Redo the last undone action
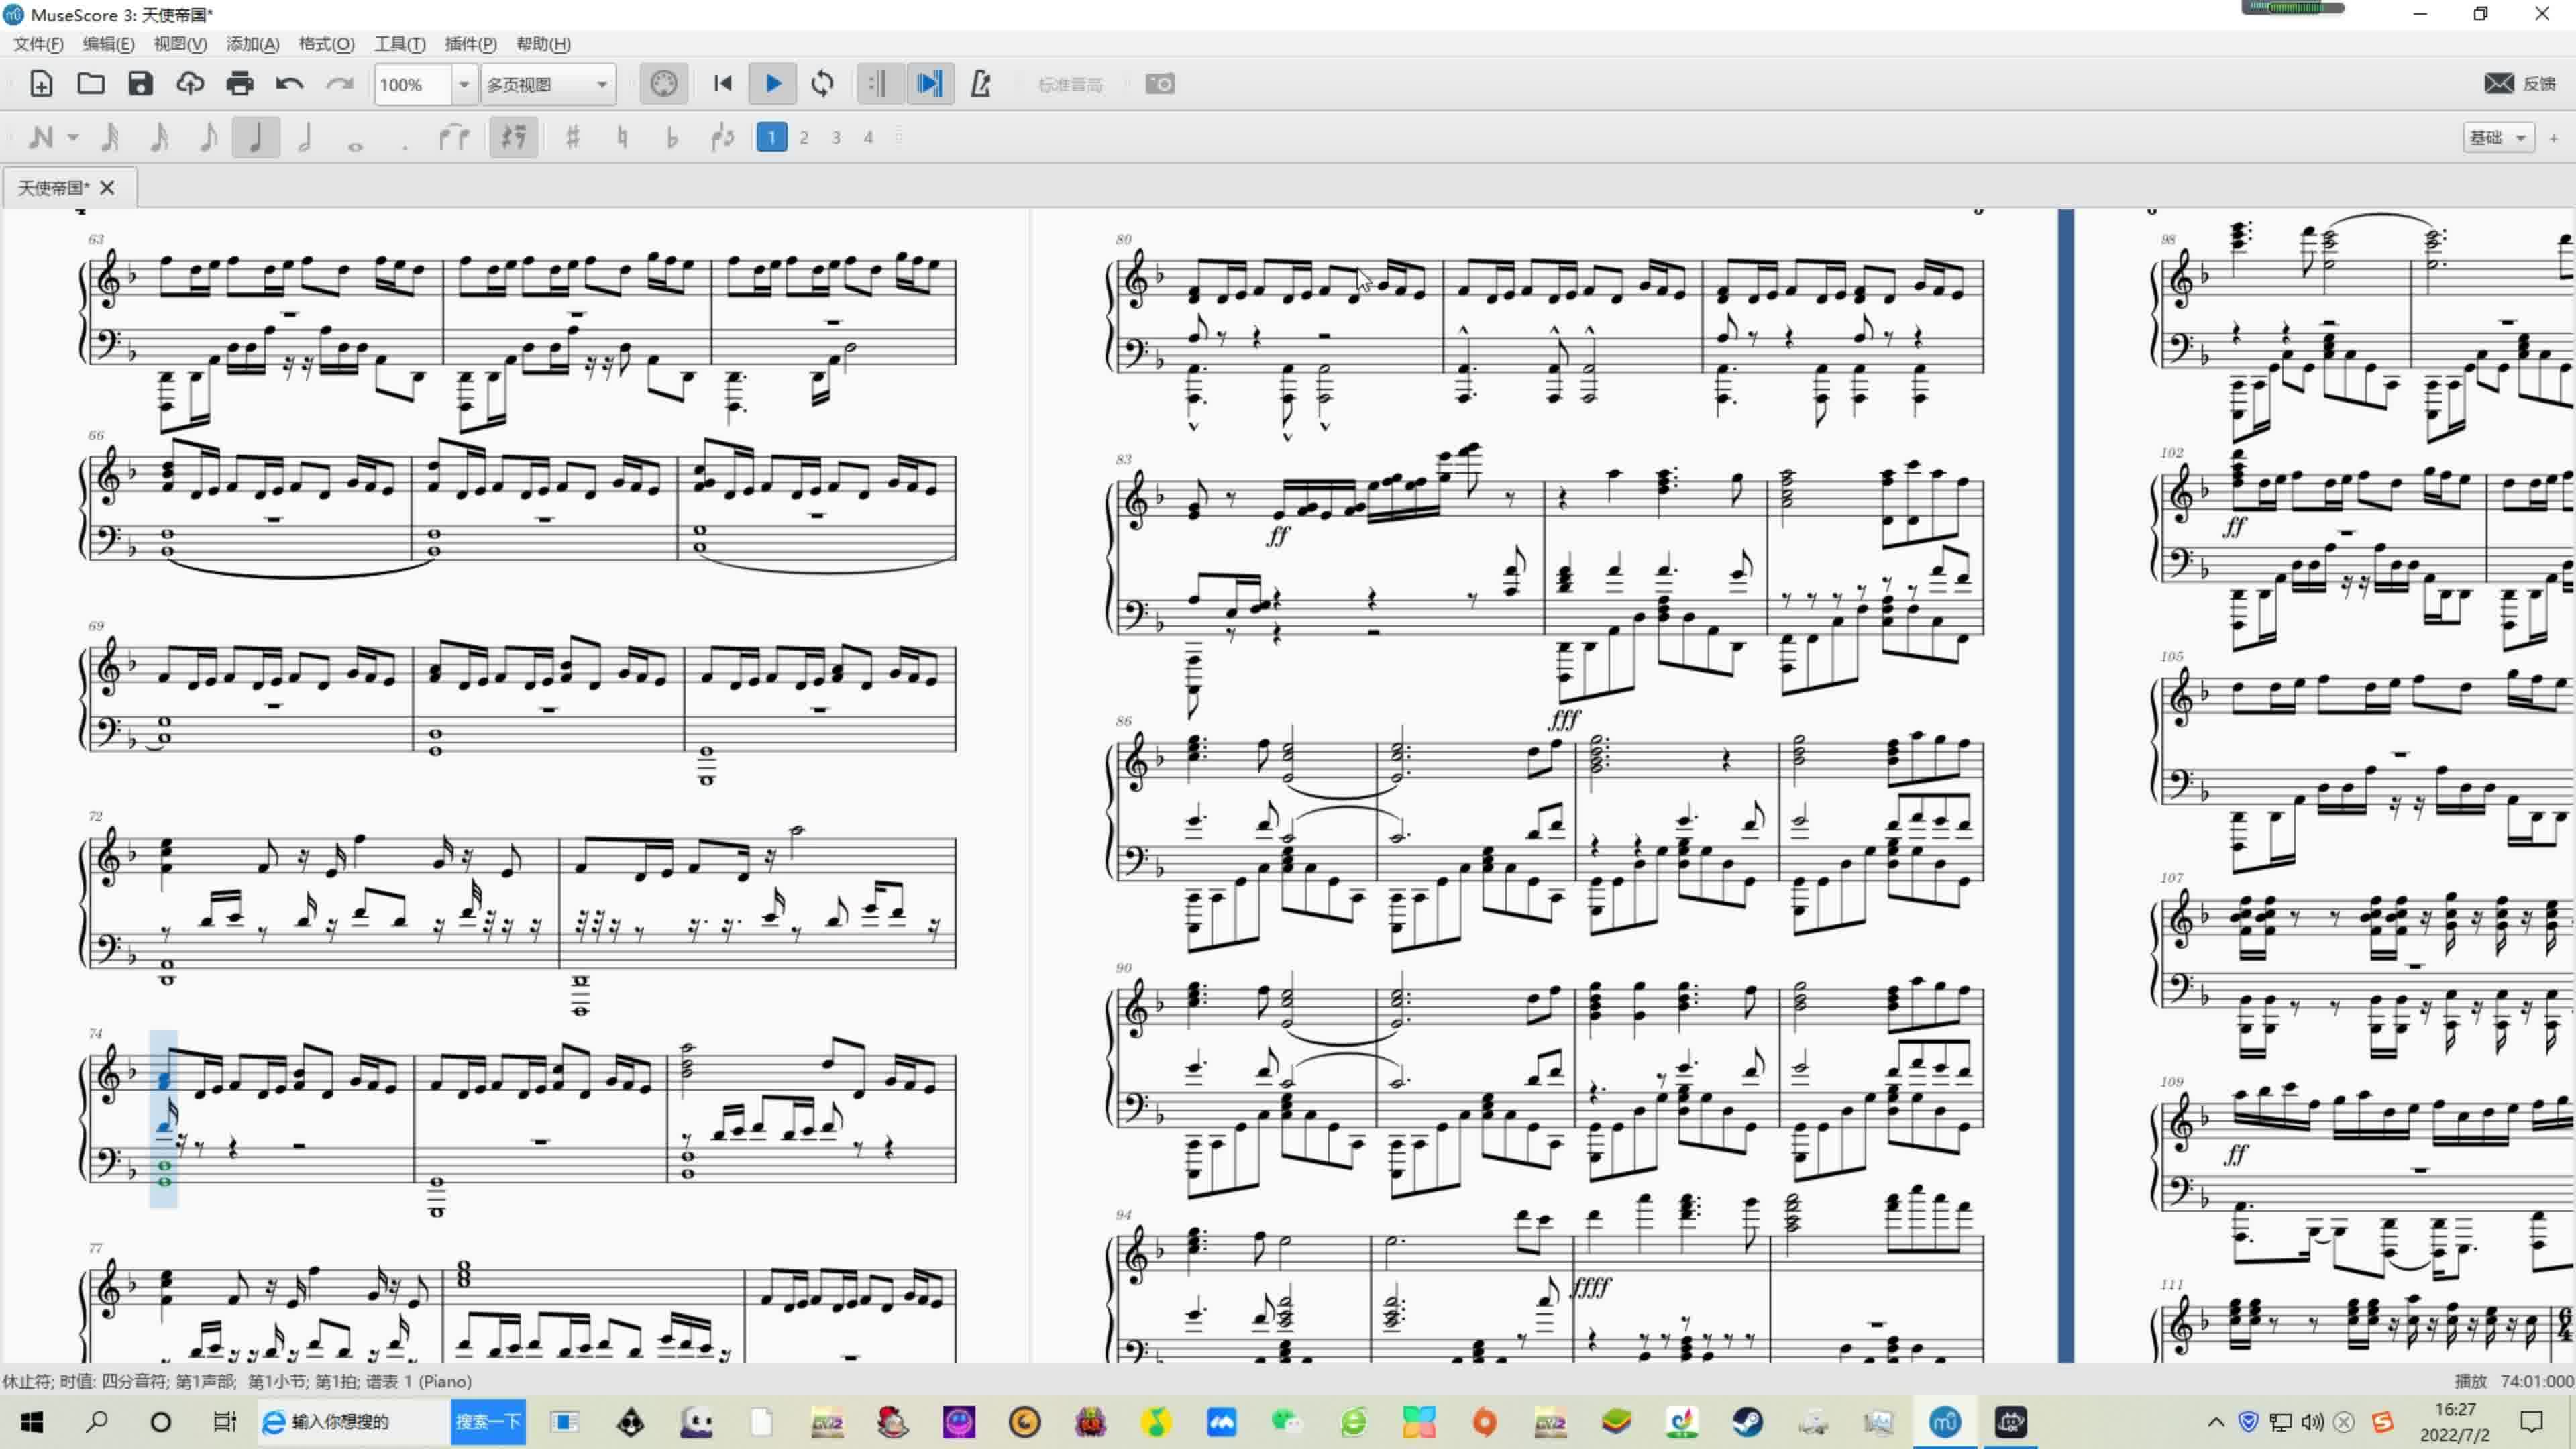 pyautogui.click(x=340, y=84)
